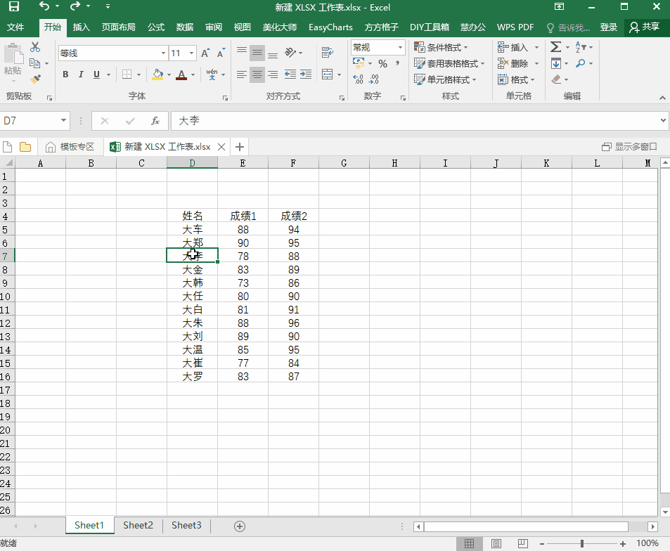Viewport: 670px width, 551px height.
Task: Open the font name dropdown 等线
Action: (163, 53)
